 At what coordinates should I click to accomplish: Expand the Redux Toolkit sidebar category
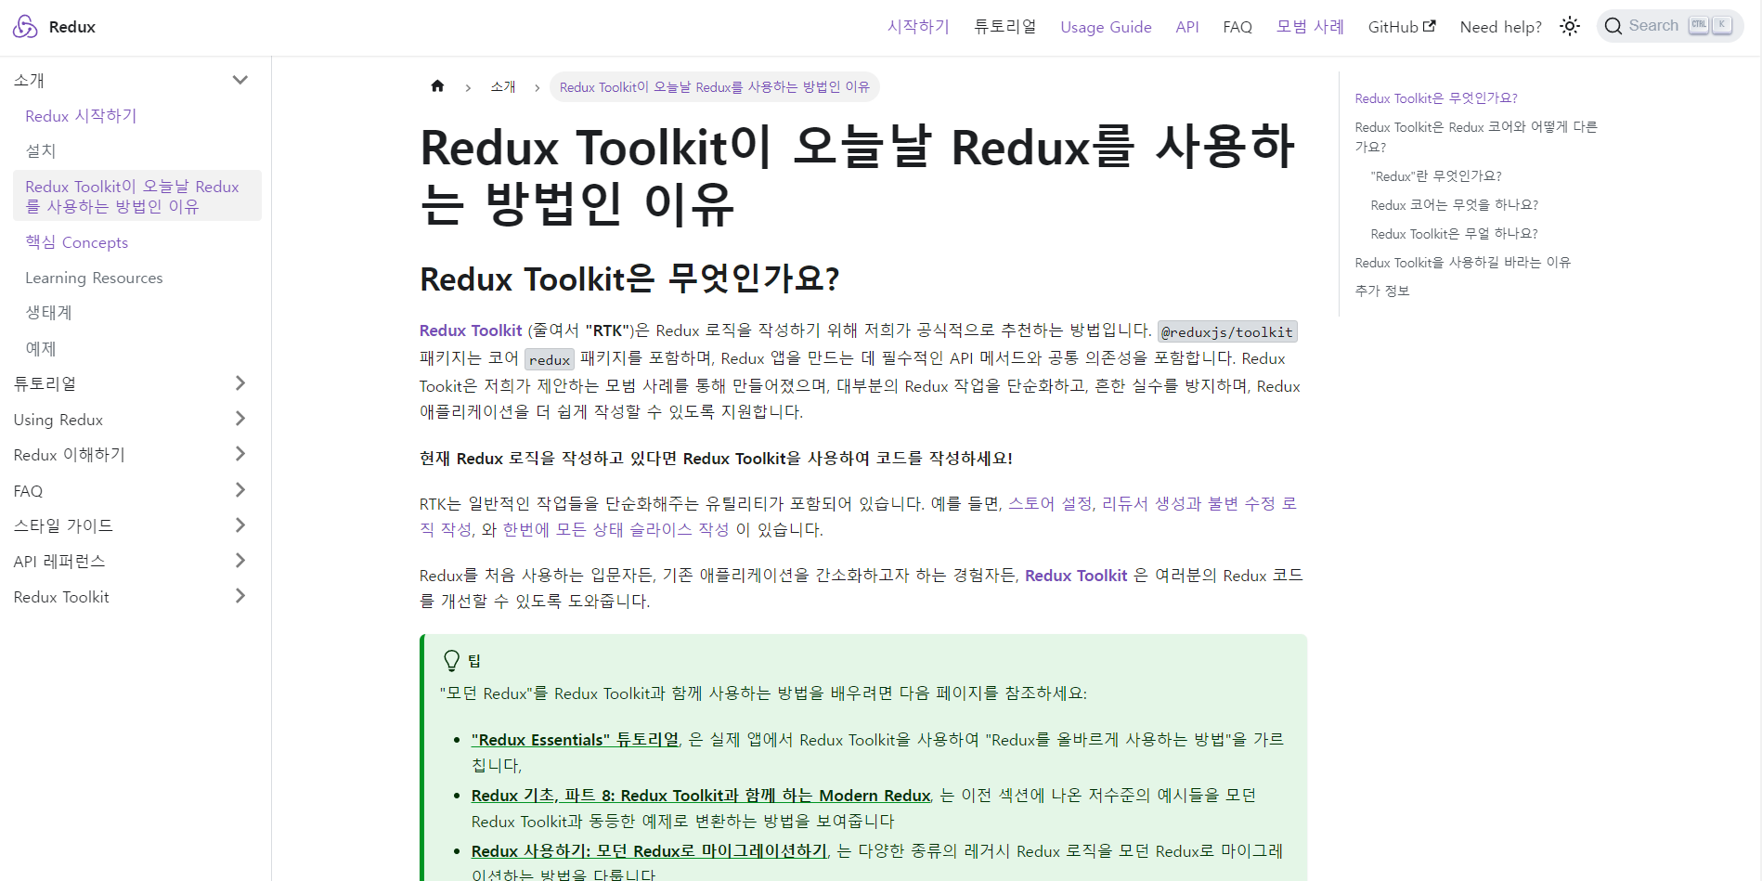pyautogui.click(x=240, y=596)
